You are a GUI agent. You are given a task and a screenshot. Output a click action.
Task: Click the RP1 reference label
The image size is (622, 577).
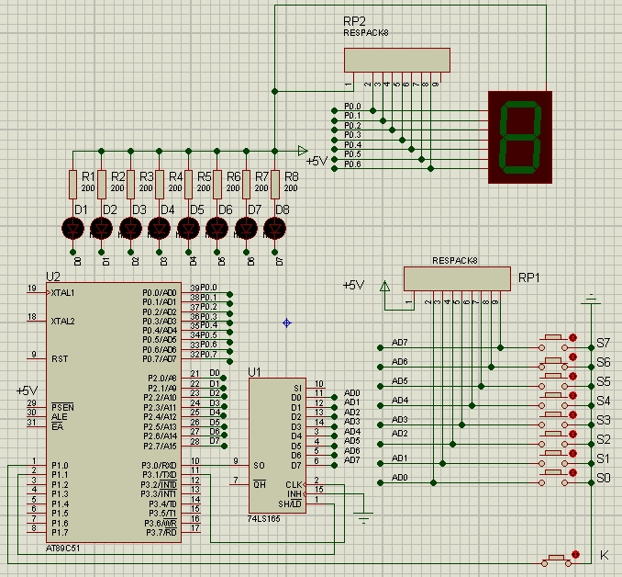tap(529, 277)
